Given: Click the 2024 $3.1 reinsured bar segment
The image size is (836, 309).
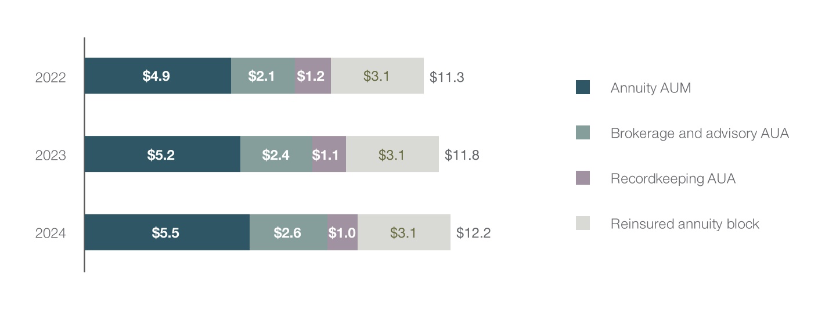Looking at the screenshot, I should [403, 233].
